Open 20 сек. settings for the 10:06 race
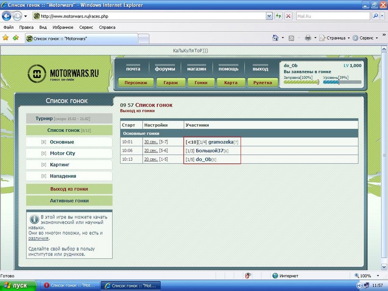388x291 pixels. 151,151
